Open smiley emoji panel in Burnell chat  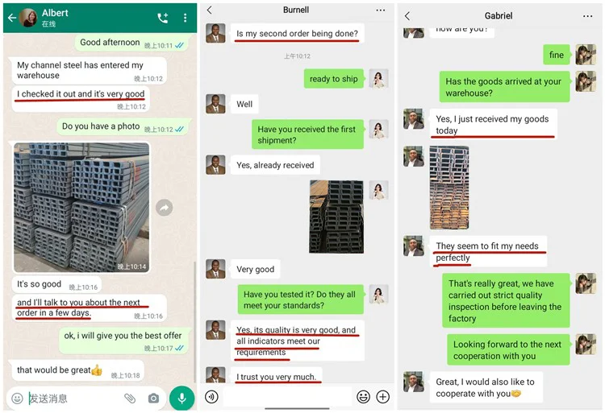coord(363,396)
